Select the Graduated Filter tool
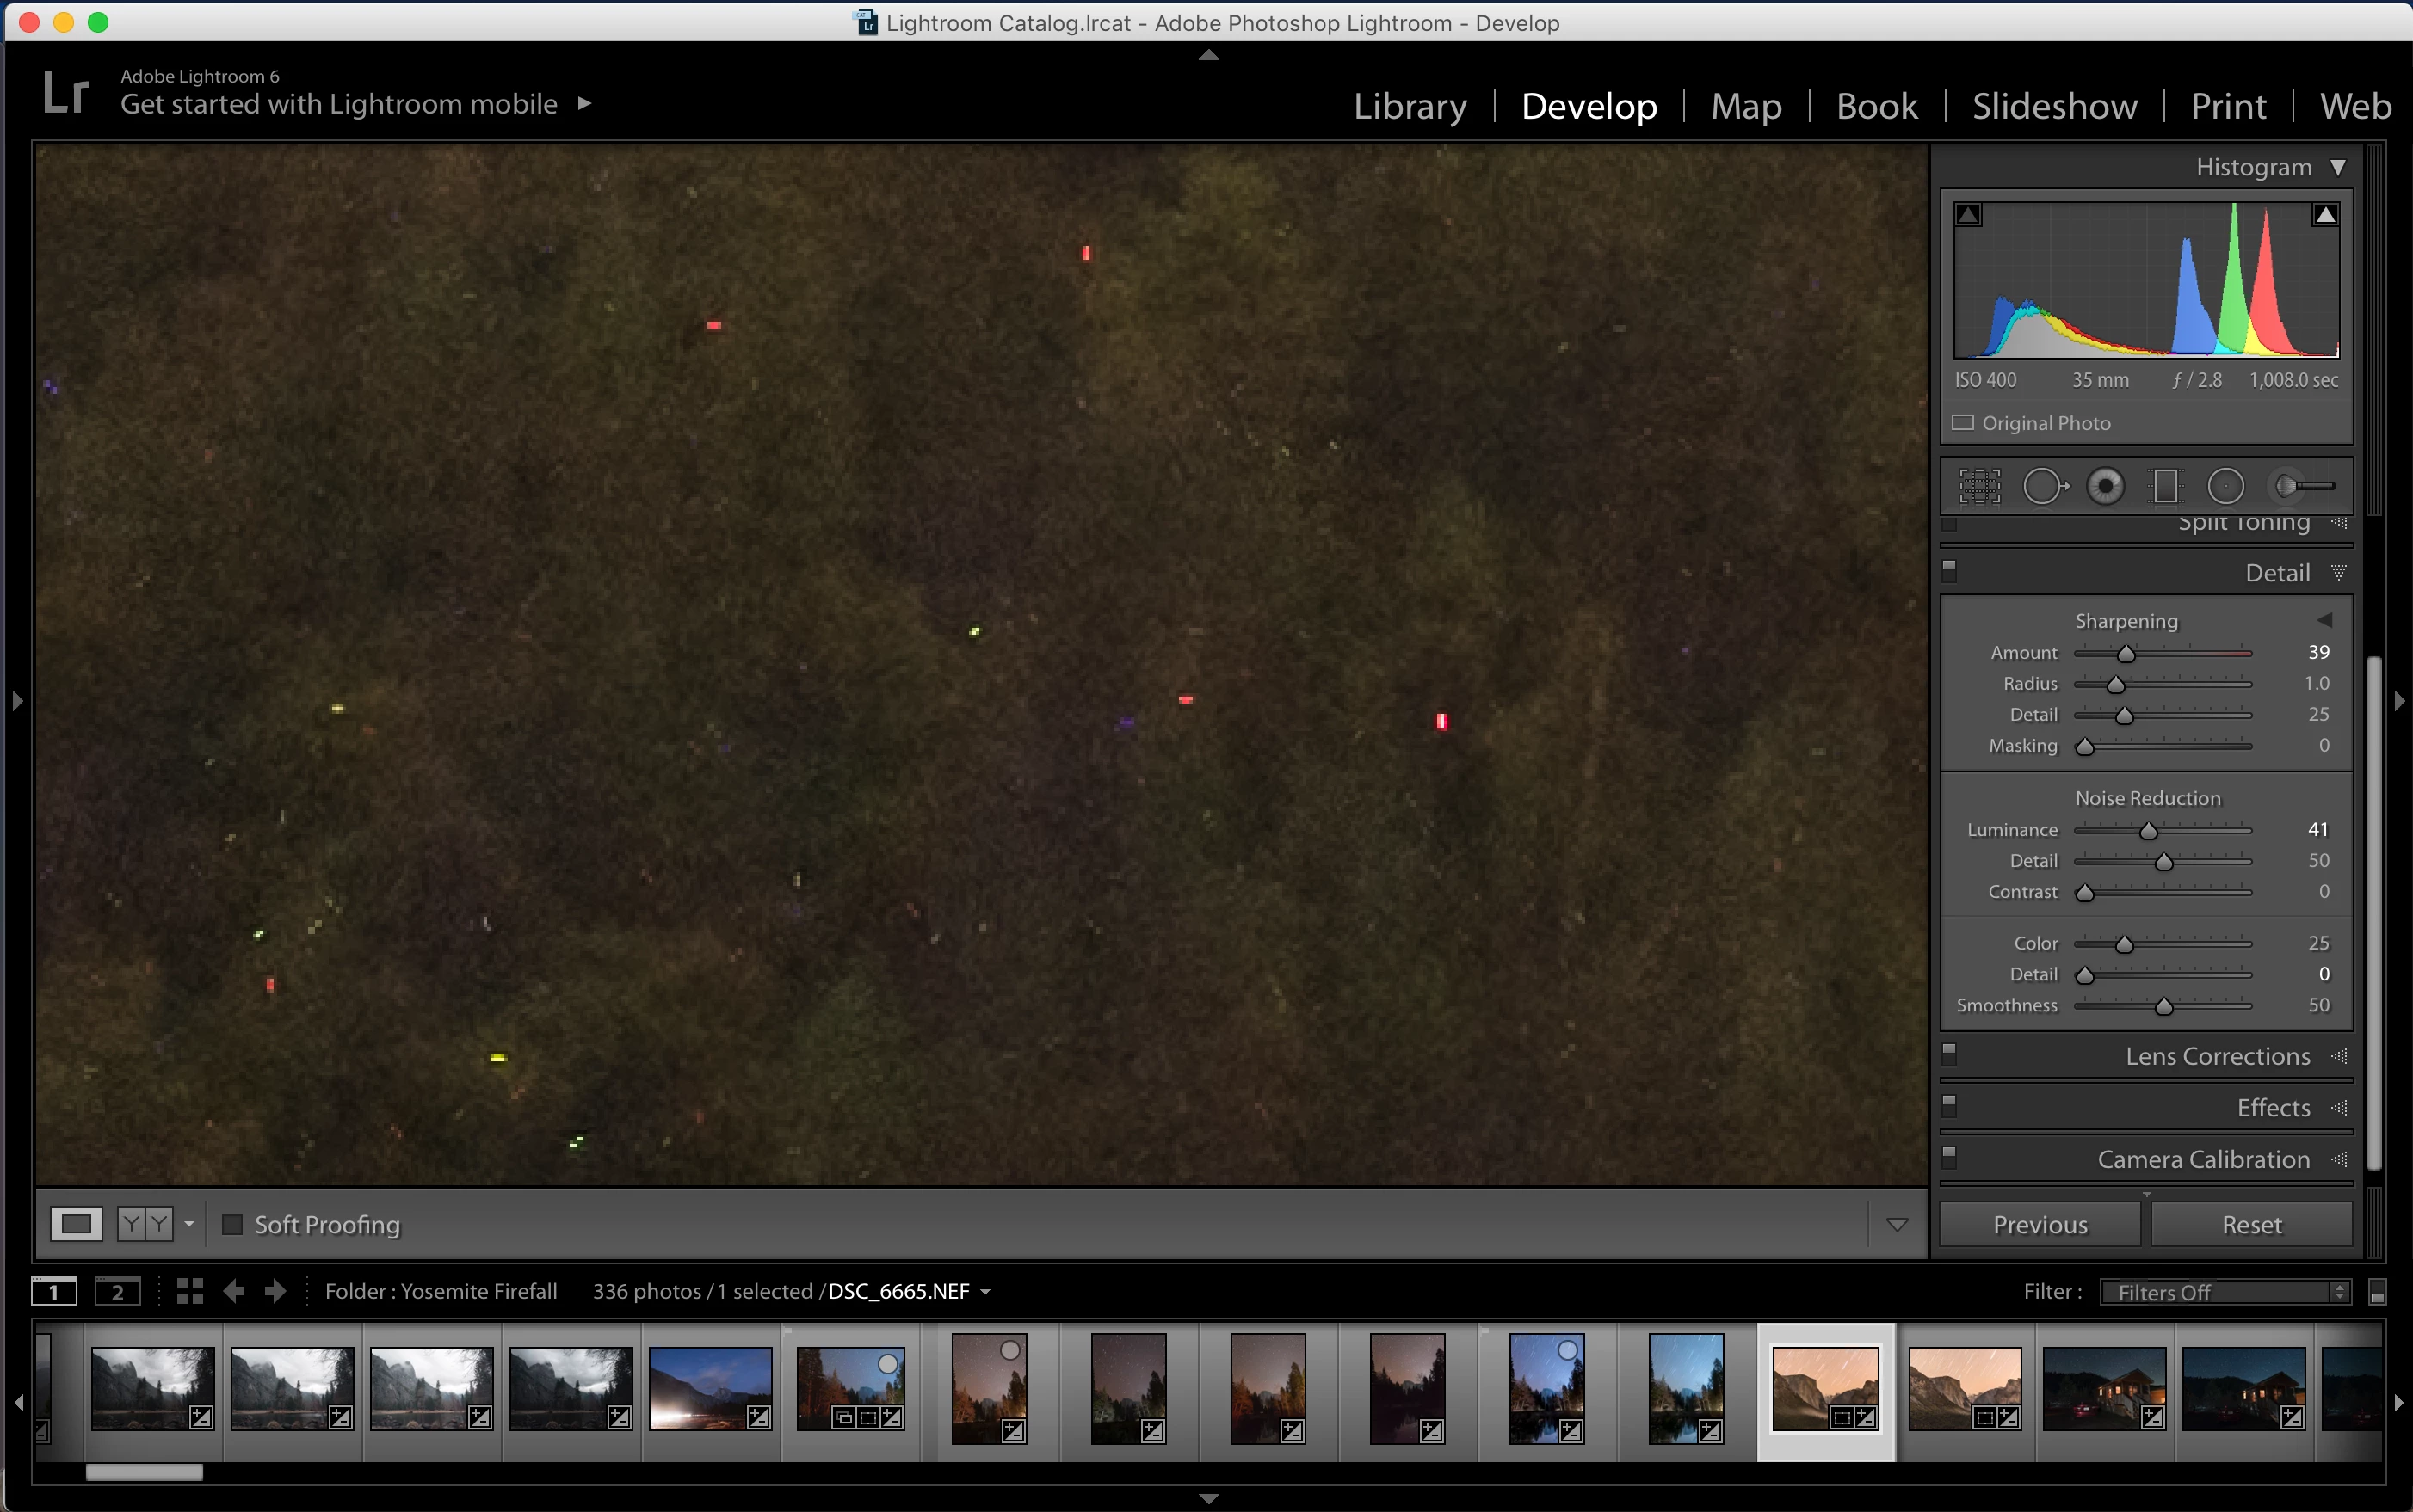Image resolution: width=2413 pixels, height=1512 pixels. [2165, 487]
